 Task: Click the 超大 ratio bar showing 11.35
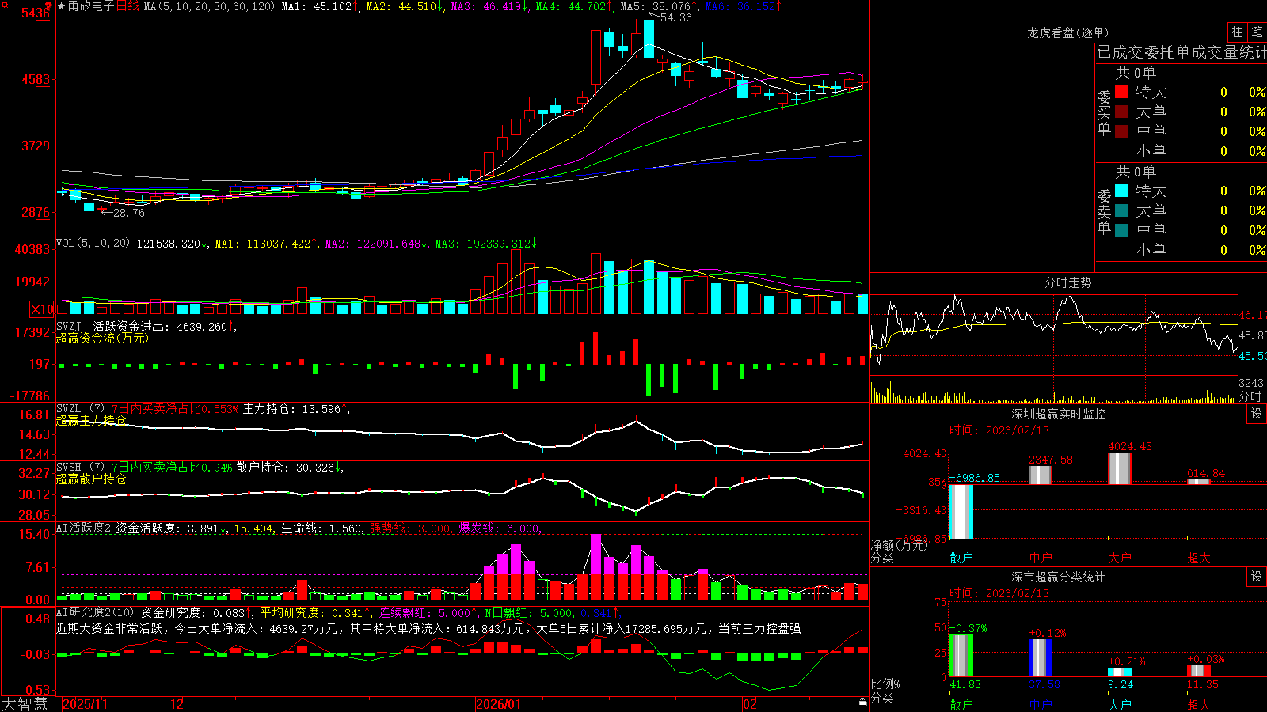coord(1199,671)
